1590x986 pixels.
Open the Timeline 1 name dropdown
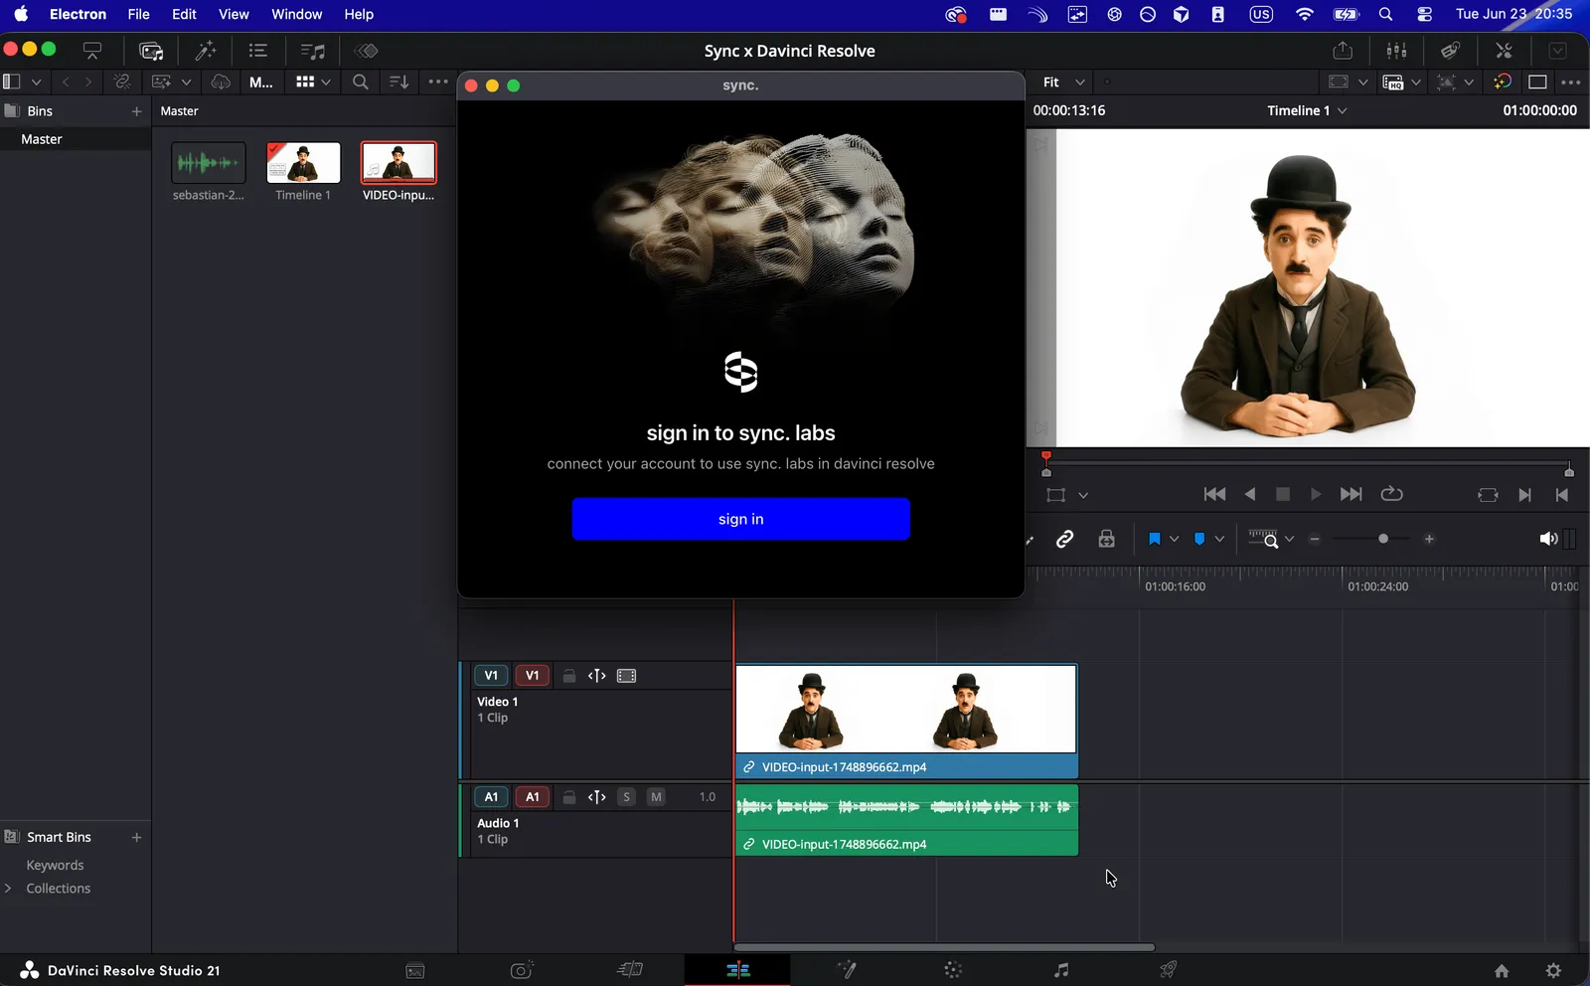pos(1307,110)
